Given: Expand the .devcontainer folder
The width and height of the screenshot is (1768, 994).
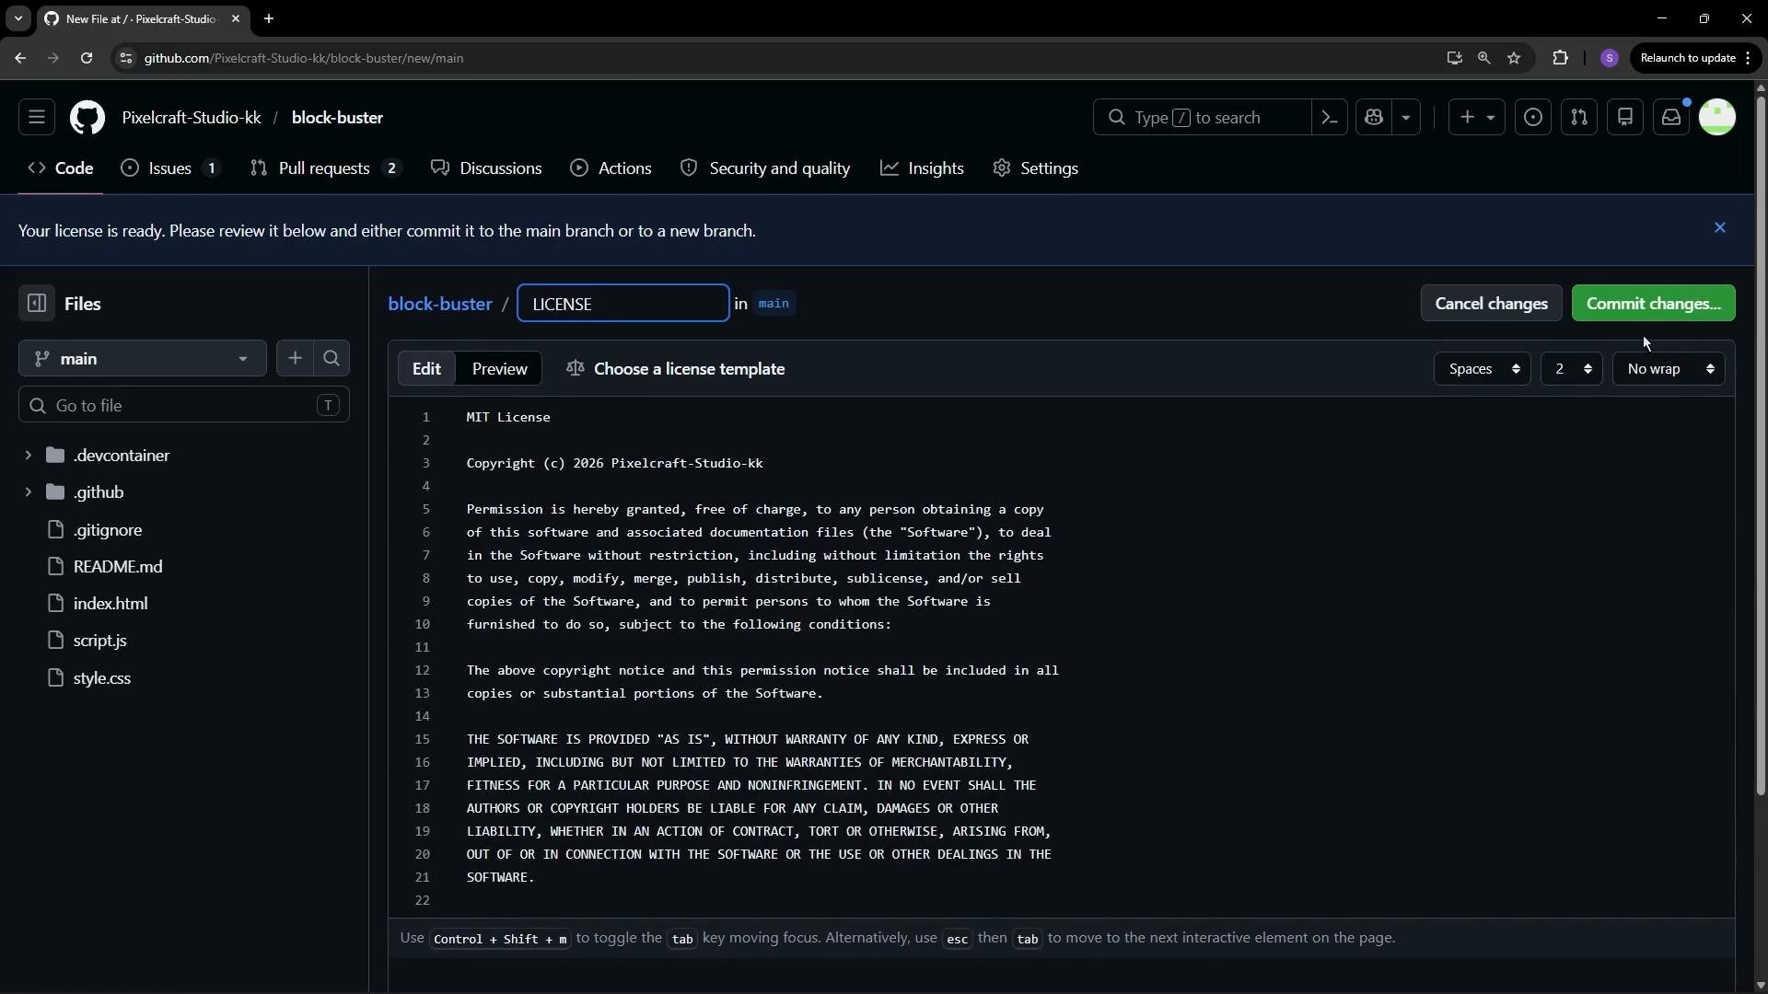Looking at the screenshot, I should click(28, 456).
